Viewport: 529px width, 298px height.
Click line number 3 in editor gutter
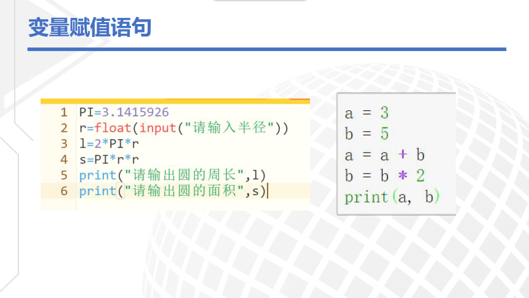(64, 143)
